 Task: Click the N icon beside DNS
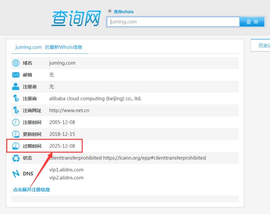[16, 174]
